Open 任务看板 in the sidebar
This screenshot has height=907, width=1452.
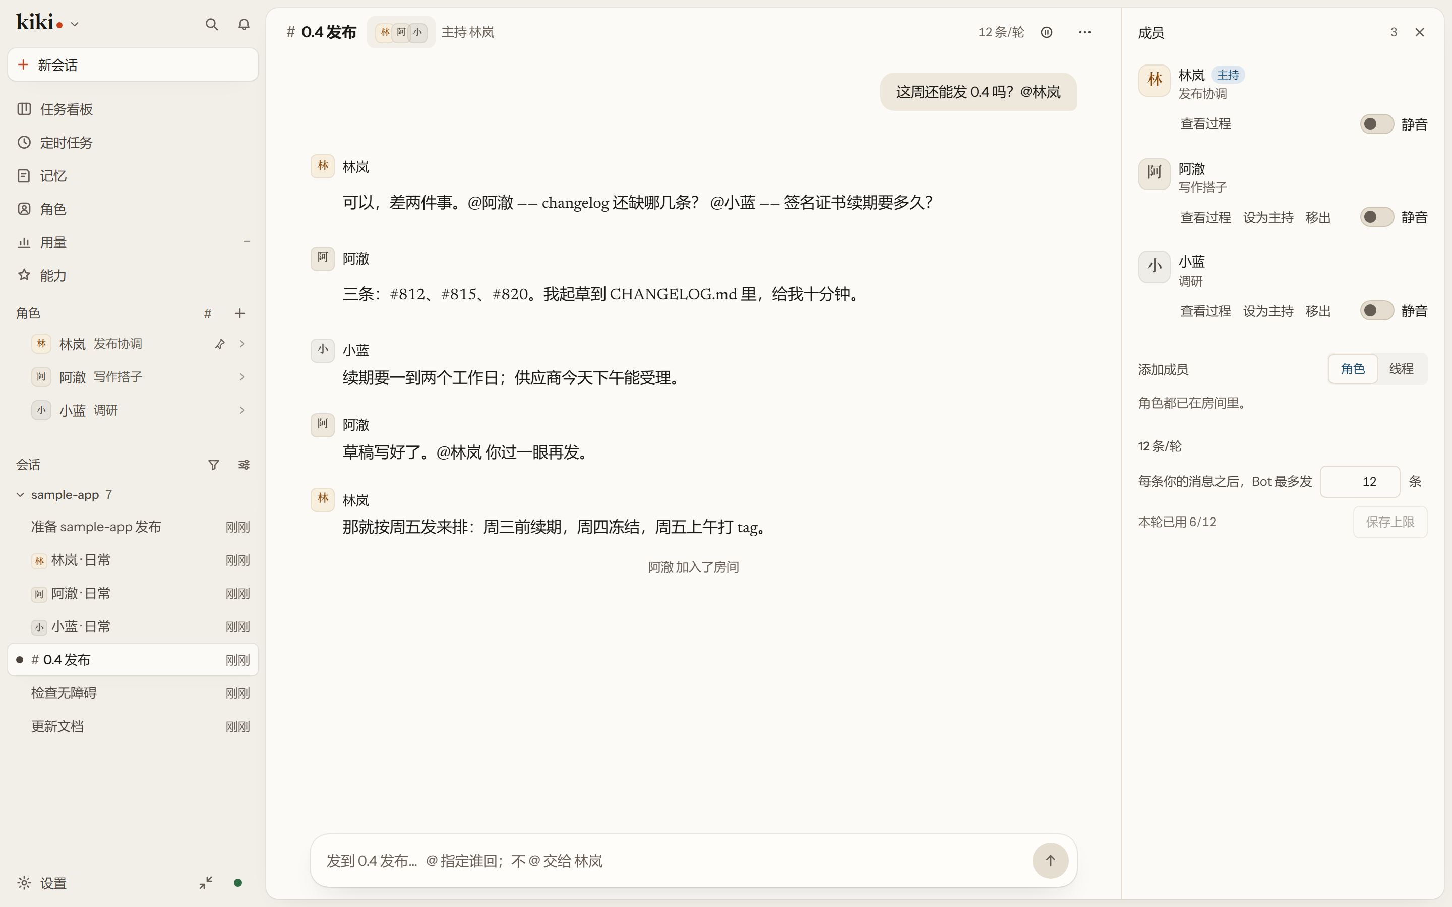[x=133, y=109]
